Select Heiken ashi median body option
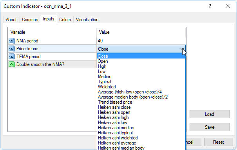The width and height of the screenshot is (237, 150). pos(141,148)
